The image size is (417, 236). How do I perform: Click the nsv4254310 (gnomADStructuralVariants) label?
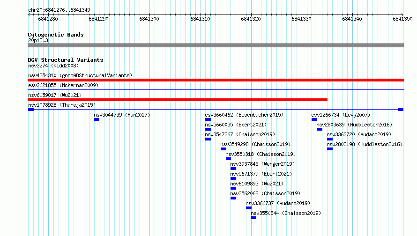tap(80, 75)
